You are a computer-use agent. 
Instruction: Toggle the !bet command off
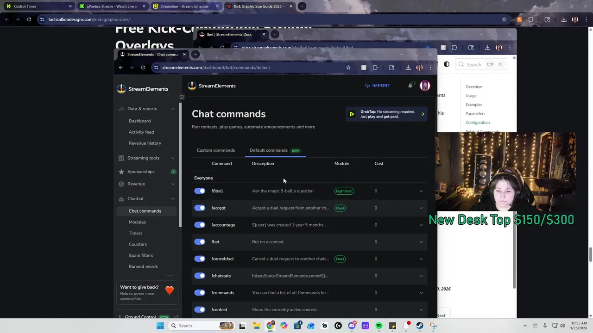200,242
